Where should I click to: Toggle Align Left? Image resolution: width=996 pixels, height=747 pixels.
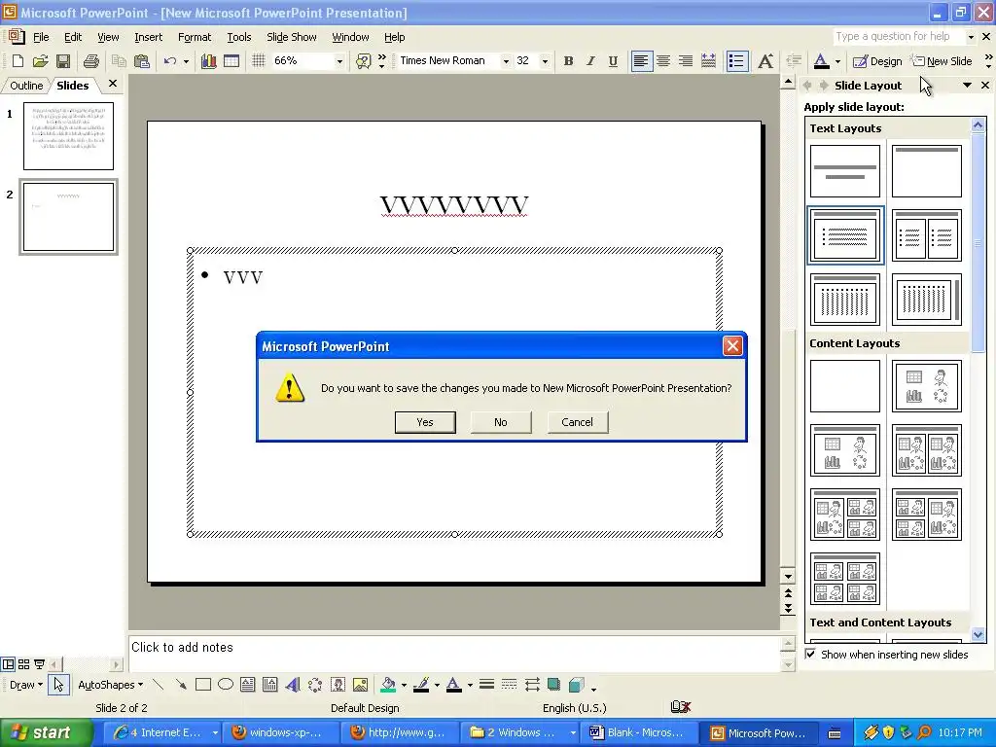[x=642, y=61]
